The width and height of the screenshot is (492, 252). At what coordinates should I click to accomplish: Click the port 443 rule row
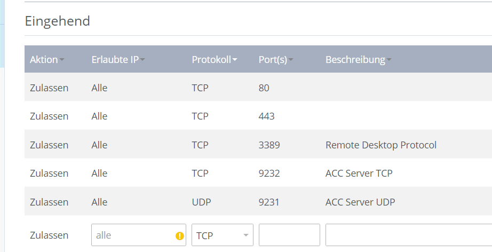point(258,116)
